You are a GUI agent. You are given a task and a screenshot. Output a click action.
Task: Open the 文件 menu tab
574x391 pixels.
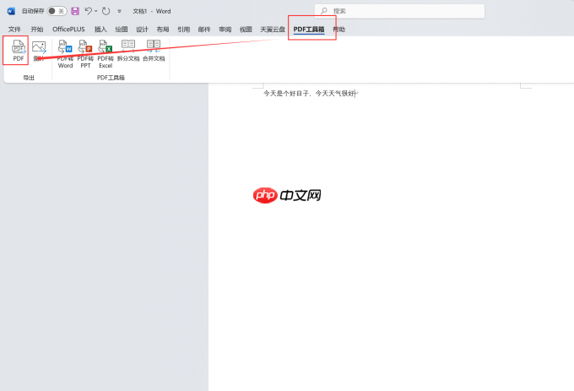[14, 30]
